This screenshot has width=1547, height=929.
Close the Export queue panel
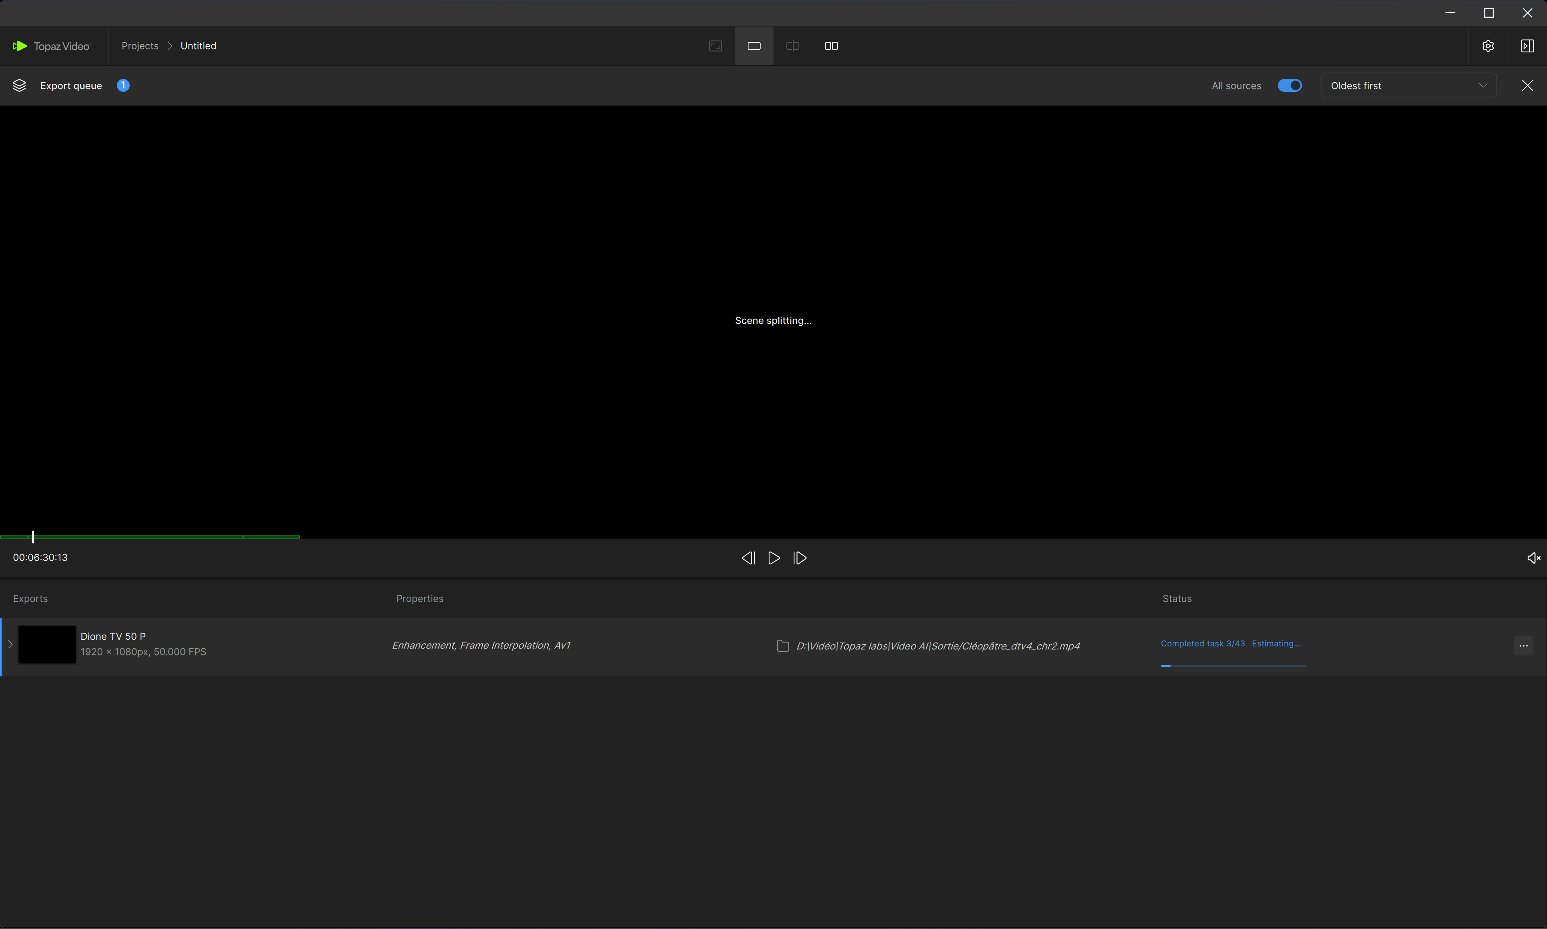click(x=1527, y=86)
